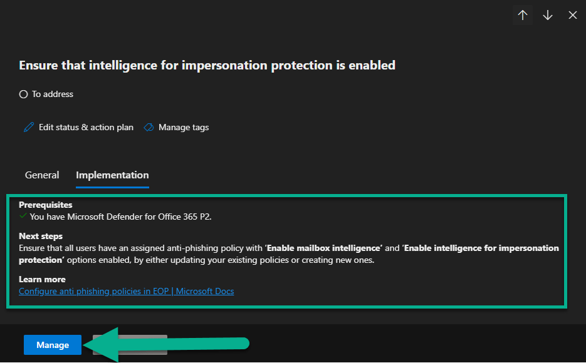
Task: Go to next recommendation with down arrow
Action: click(548, 15)
